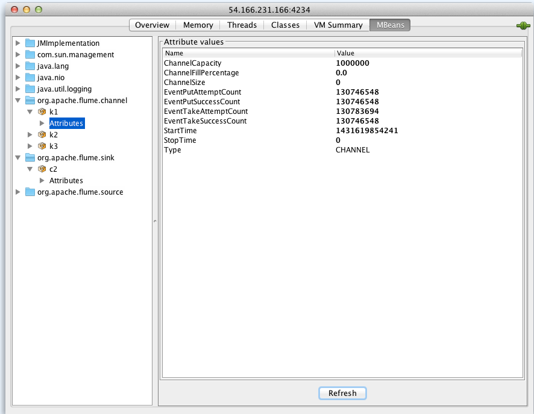
Task: Switch to the Memory tab
Action: pyautogui.click(x=198, y=25)
